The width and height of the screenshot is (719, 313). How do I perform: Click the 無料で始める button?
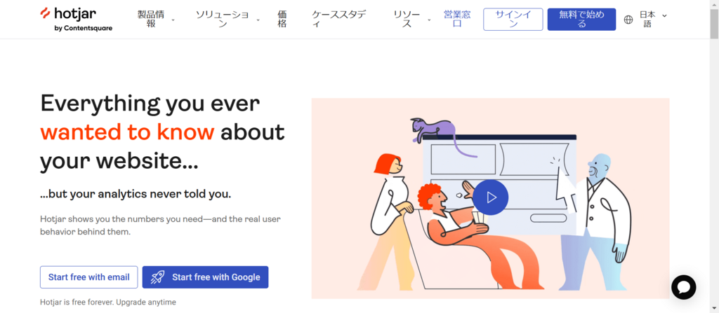click(x=581, y=19)
